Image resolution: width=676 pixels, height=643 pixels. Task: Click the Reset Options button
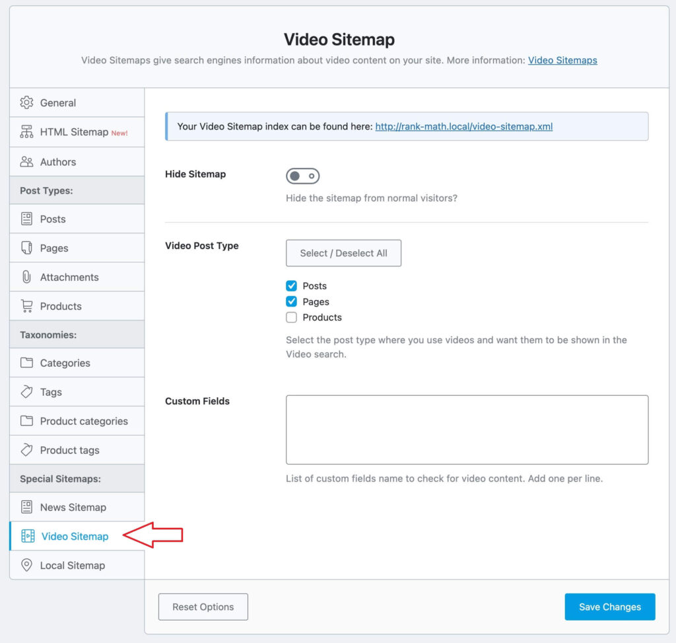click(203, 607)
